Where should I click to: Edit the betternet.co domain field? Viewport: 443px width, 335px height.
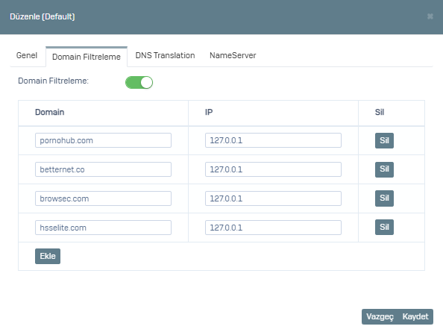pos(103,169)
